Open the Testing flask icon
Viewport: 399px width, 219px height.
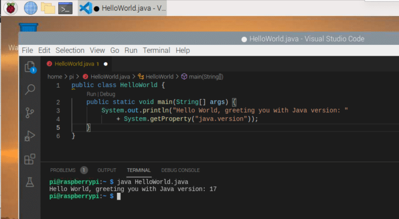pyautogui.click(x=30, y=182)
